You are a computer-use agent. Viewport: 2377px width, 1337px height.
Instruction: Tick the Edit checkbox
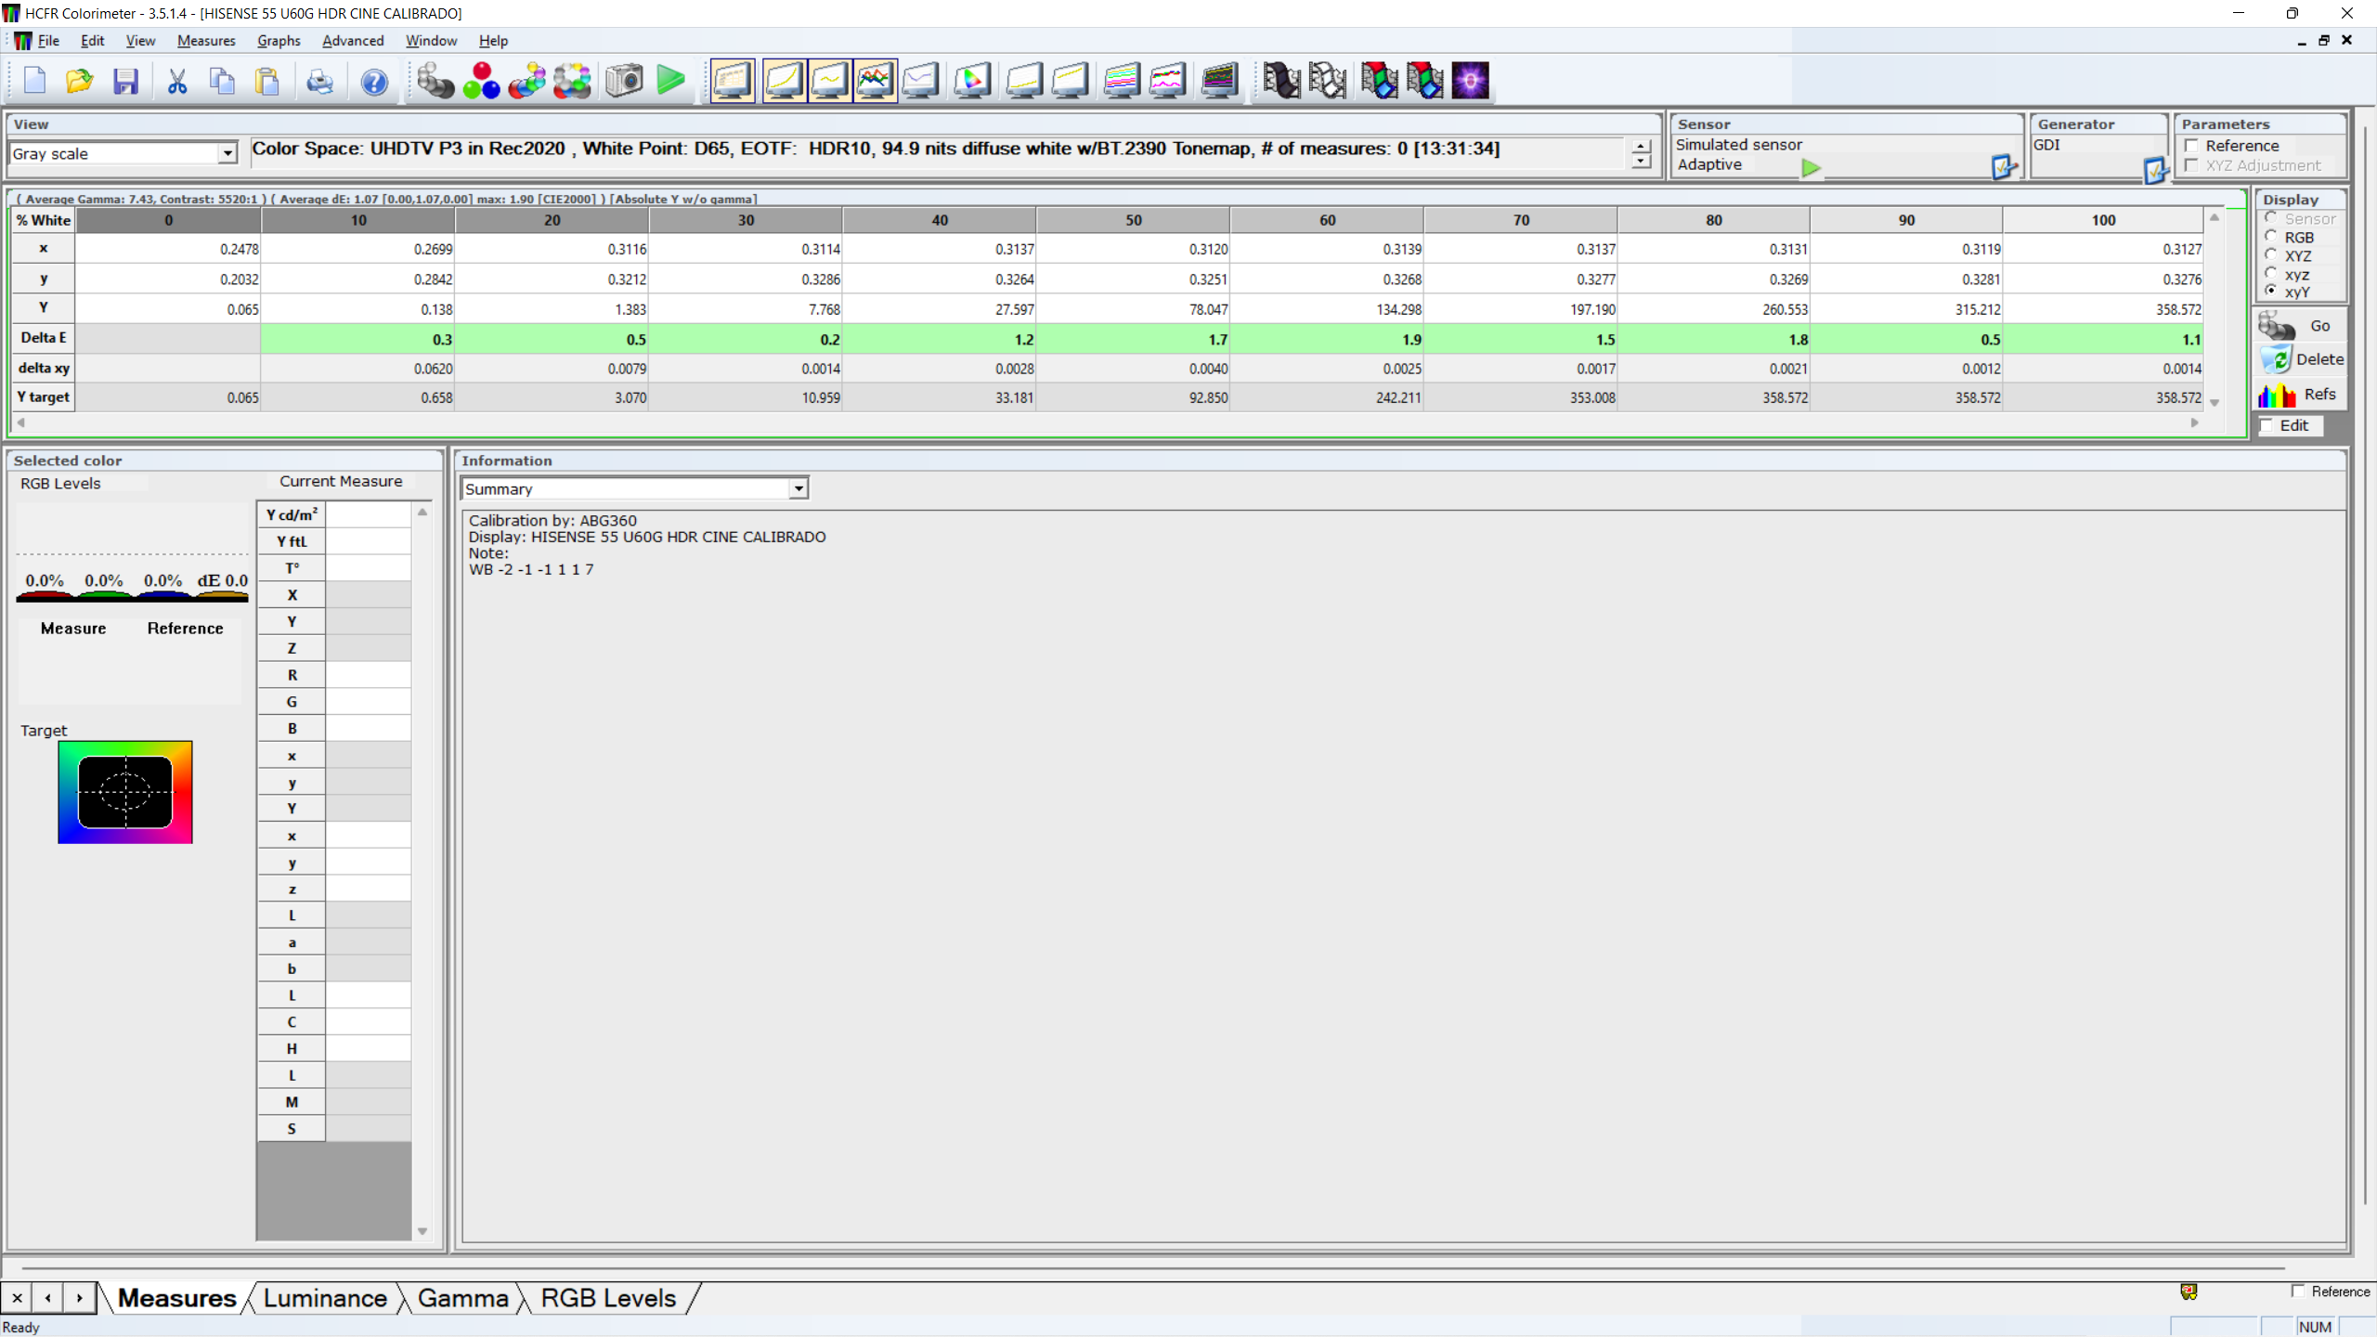[2267, 425]
